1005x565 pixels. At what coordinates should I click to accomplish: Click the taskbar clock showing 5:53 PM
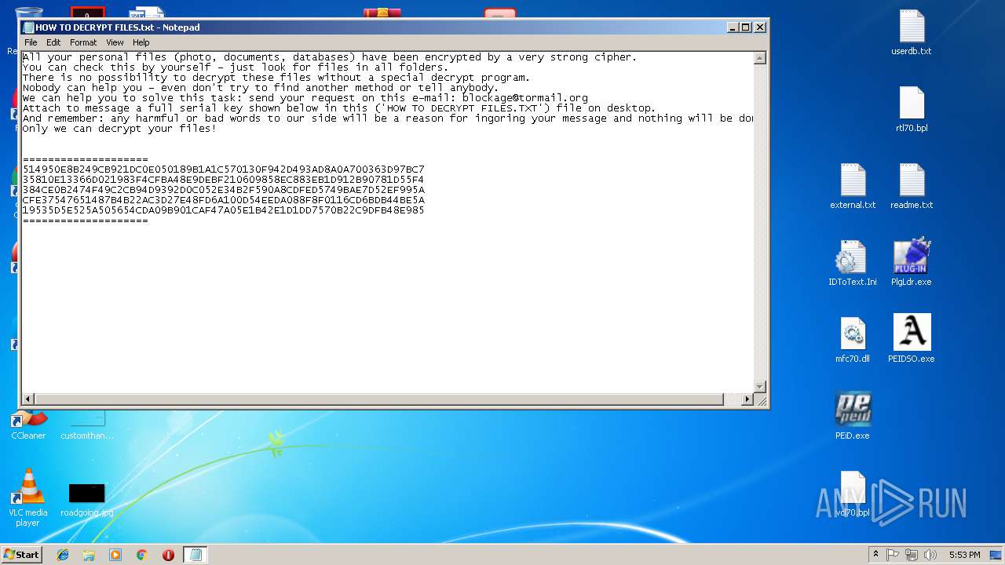tap(964, 555)
